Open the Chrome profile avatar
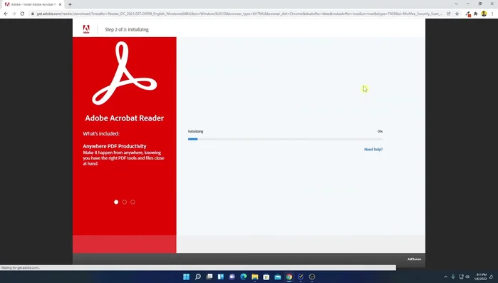 484,14
